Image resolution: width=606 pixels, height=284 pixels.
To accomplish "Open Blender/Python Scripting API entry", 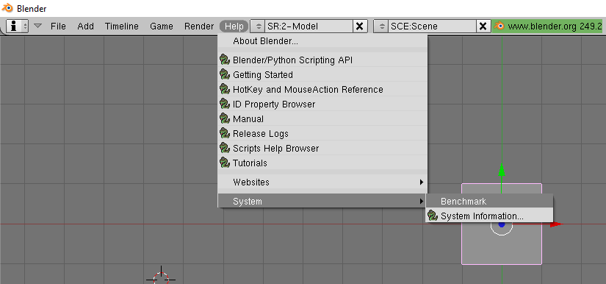I will pyautogui.click(x=322, y=60).
